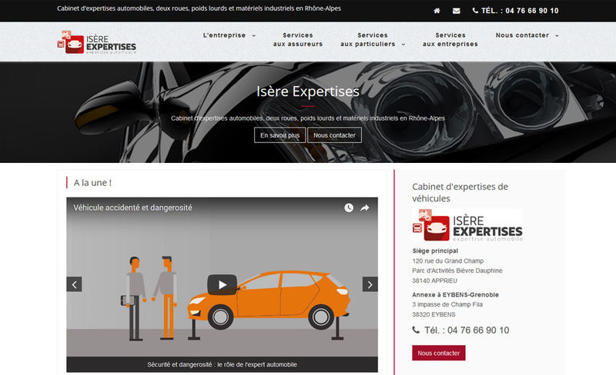
Task: Play the accident vehicle video
Action: click(222, 285)
